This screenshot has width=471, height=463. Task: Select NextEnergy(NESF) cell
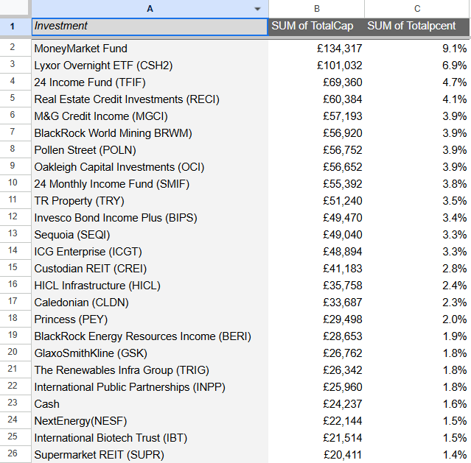tap(150, 421)
